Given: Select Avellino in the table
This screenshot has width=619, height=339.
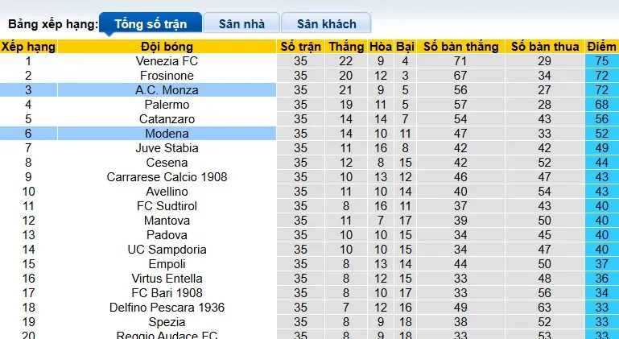Looking at the screenshot, I should [167, 192].
